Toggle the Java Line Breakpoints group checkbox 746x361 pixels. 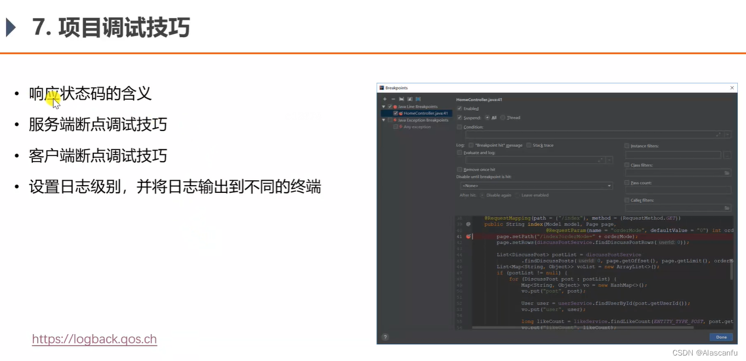(390, 107)
